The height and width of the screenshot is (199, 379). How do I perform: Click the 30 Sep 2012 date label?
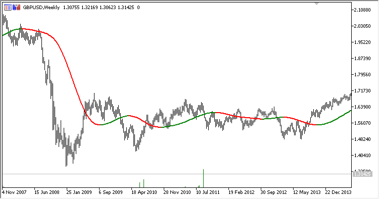pos(273,192)
